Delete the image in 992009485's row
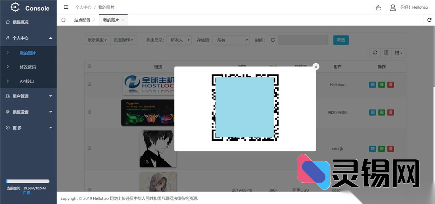The width and height of the screenshot is (435, 204). (x=391, y=112)
